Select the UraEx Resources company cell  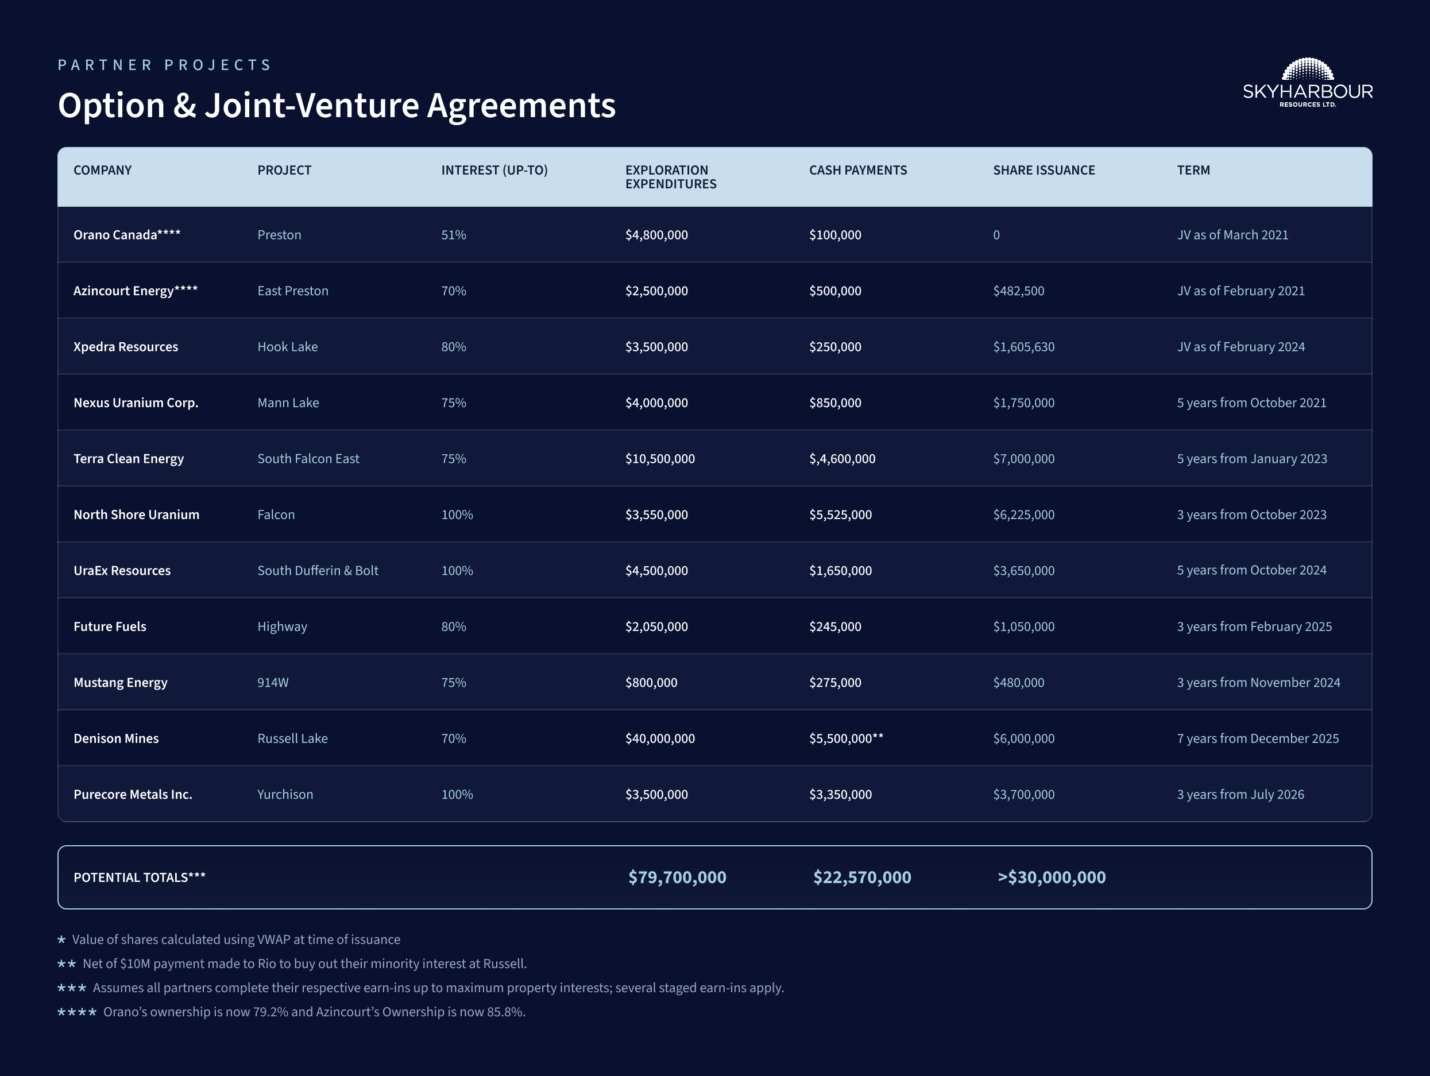pyautogui.click(x=122, y=571)
